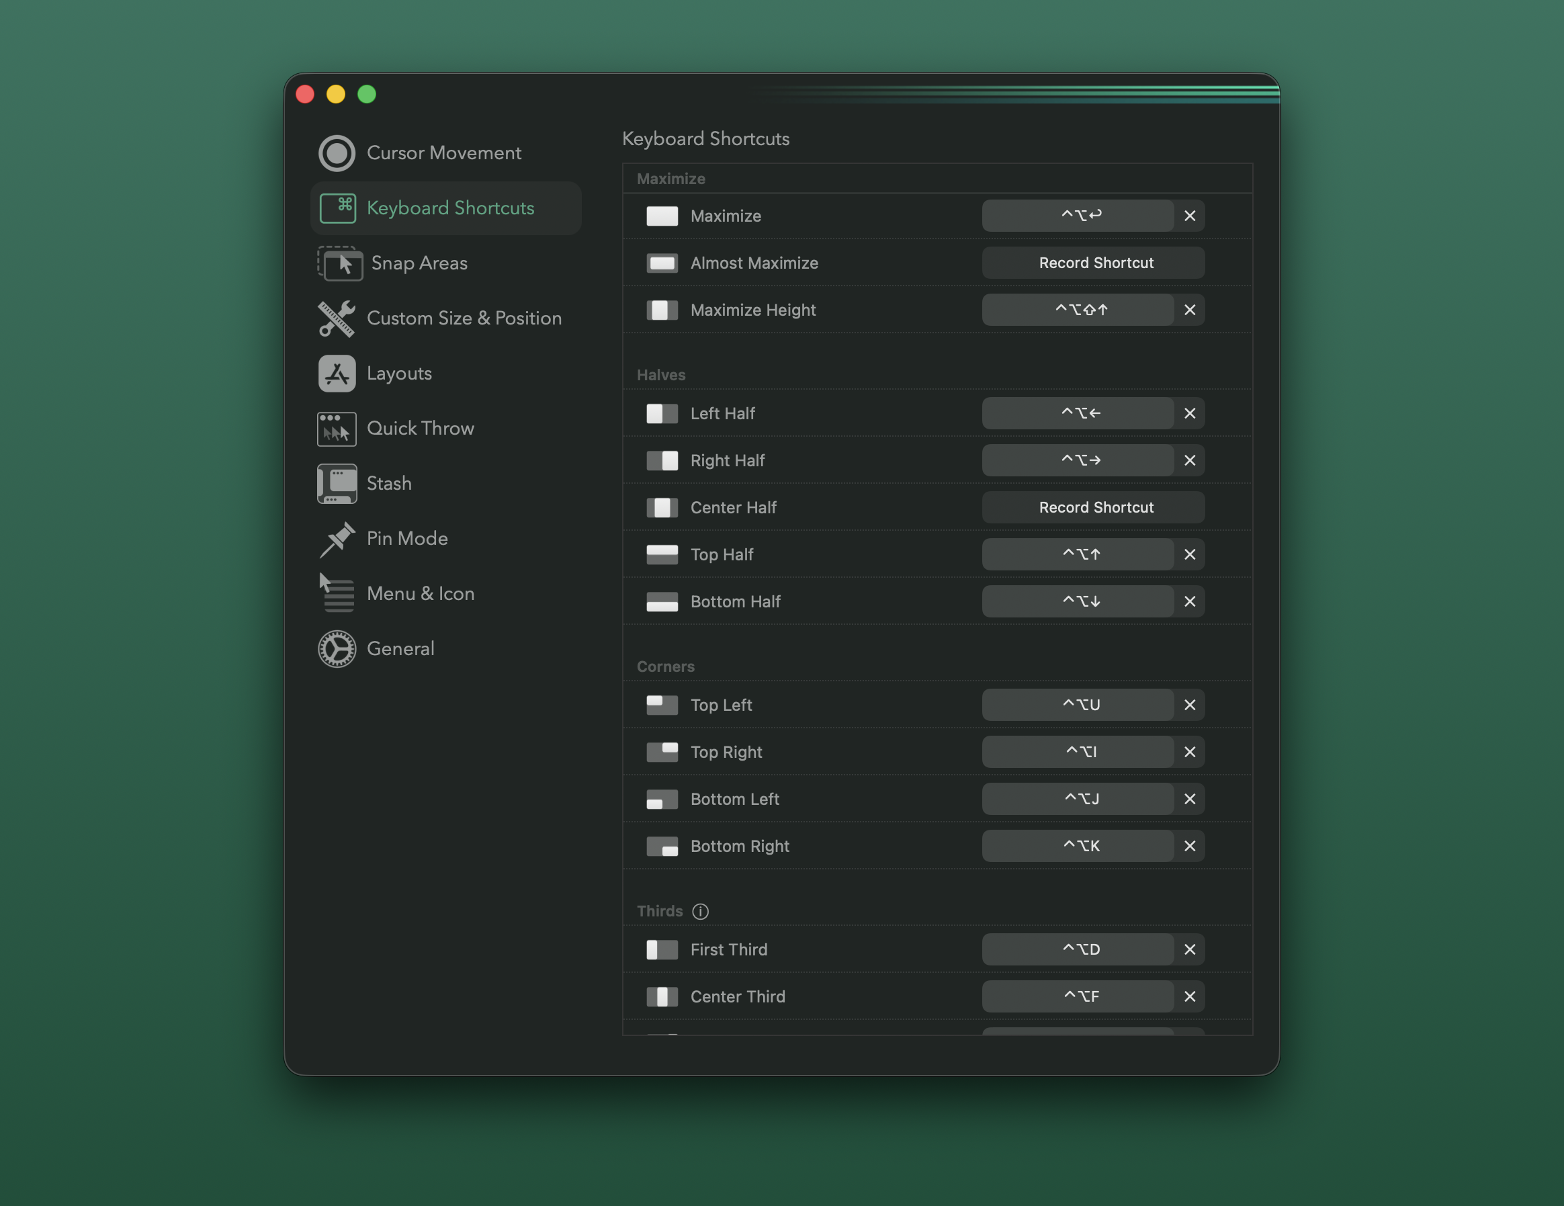Click the Left Half preview icon

tap(662, 414)
